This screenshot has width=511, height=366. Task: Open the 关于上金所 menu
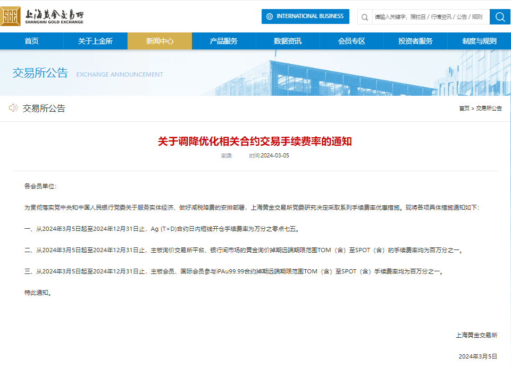pos(96,41)
